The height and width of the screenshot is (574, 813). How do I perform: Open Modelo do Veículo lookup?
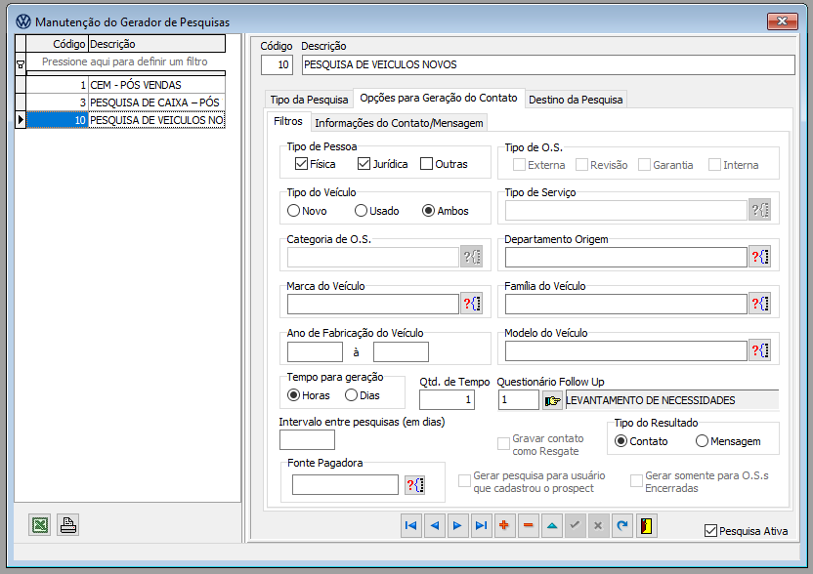coord(760,350)
